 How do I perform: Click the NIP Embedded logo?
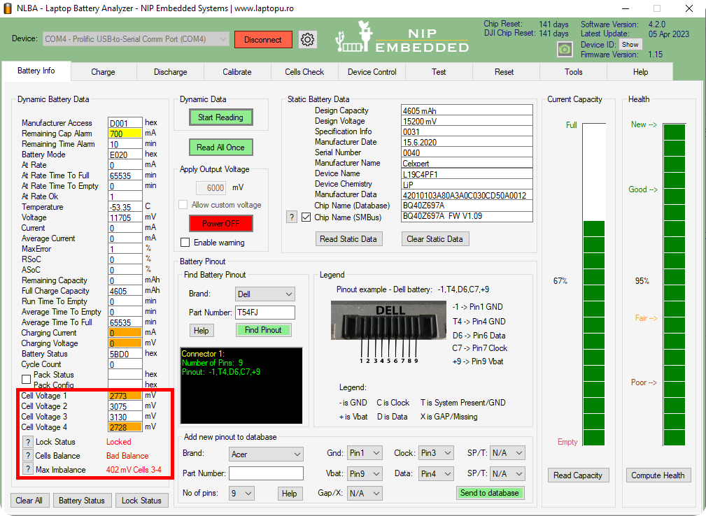click(402, 37)
